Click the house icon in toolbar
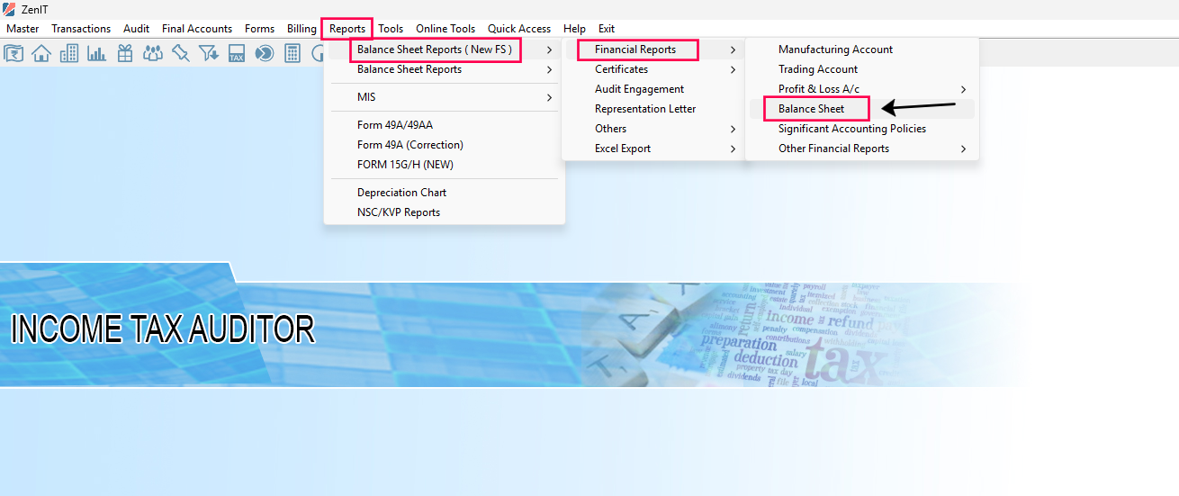This screenshot has width=1179, height=496. (41, 54)
